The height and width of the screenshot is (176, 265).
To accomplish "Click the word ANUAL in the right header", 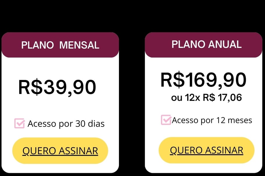I will [x=225, y=44].
